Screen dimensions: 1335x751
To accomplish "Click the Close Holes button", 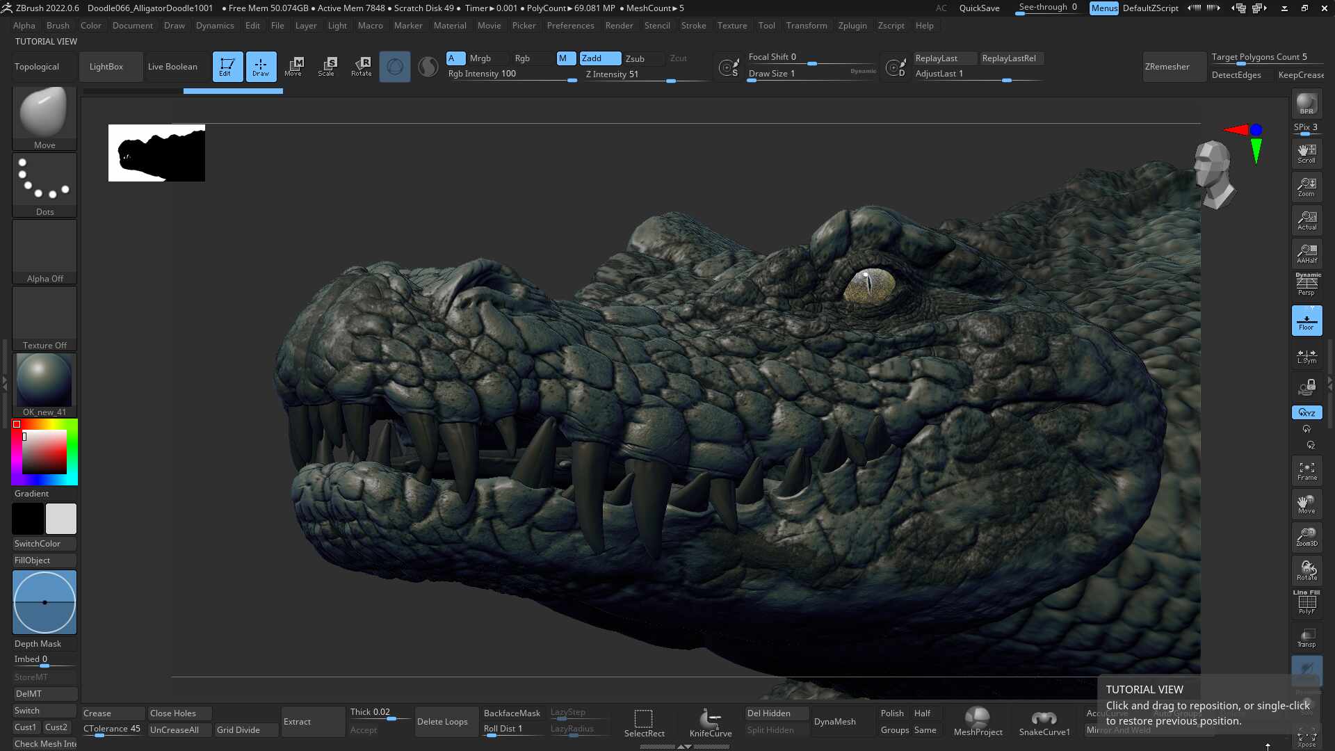I will (x=179, y=713).
